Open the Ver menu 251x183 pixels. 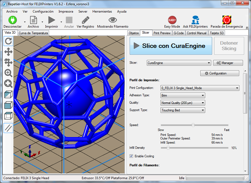pyautogui.click(x=25, y=12)
